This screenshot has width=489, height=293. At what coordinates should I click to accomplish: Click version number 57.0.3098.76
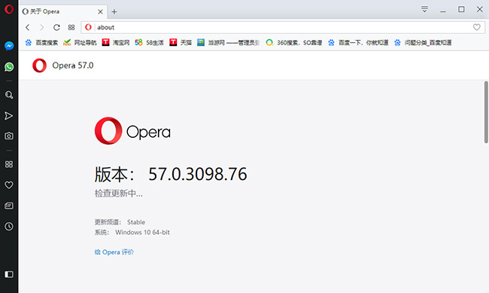click(x=198, y=174)
